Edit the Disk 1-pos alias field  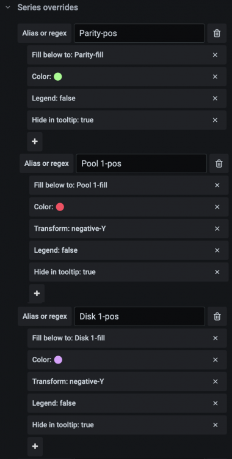[139, 316]
